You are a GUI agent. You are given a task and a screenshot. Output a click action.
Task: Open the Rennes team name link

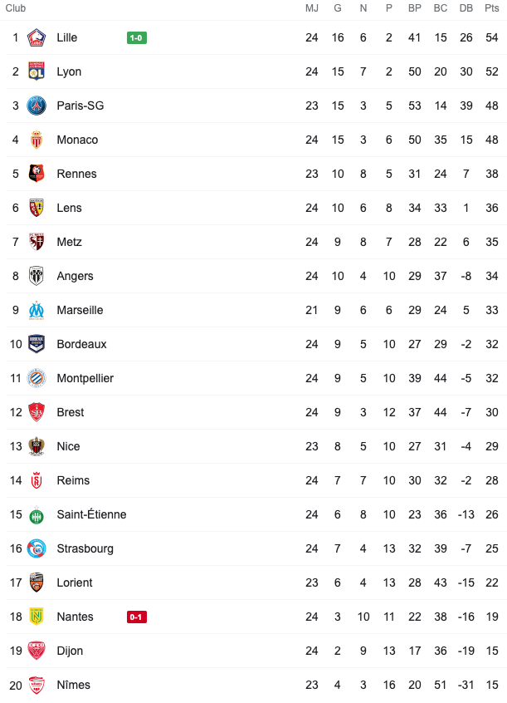click(76, 174)
